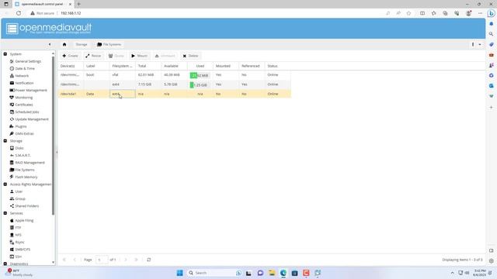Click the browser favorites star icon
This screenshot has width=497, height=279.
[x=409, y=13]
